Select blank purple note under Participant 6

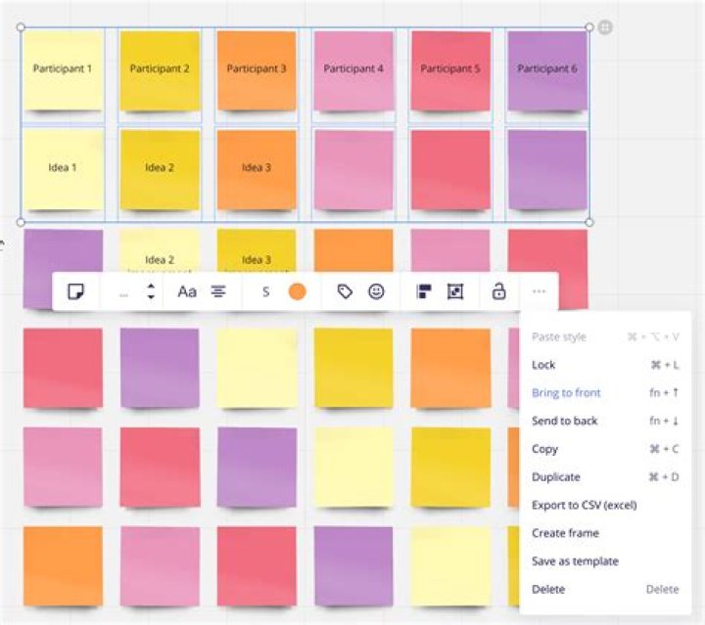(x=547, y=170)
